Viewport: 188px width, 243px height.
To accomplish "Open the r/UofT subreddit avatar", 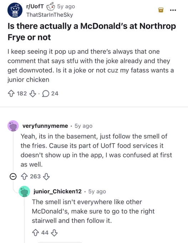I will (15, 10).
